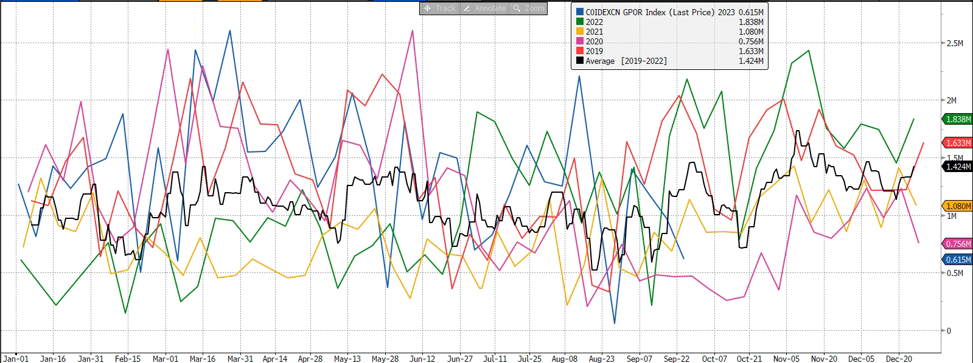Click the Nov-20 date label
The image size is (973, 363).
[x=824, y=359]
